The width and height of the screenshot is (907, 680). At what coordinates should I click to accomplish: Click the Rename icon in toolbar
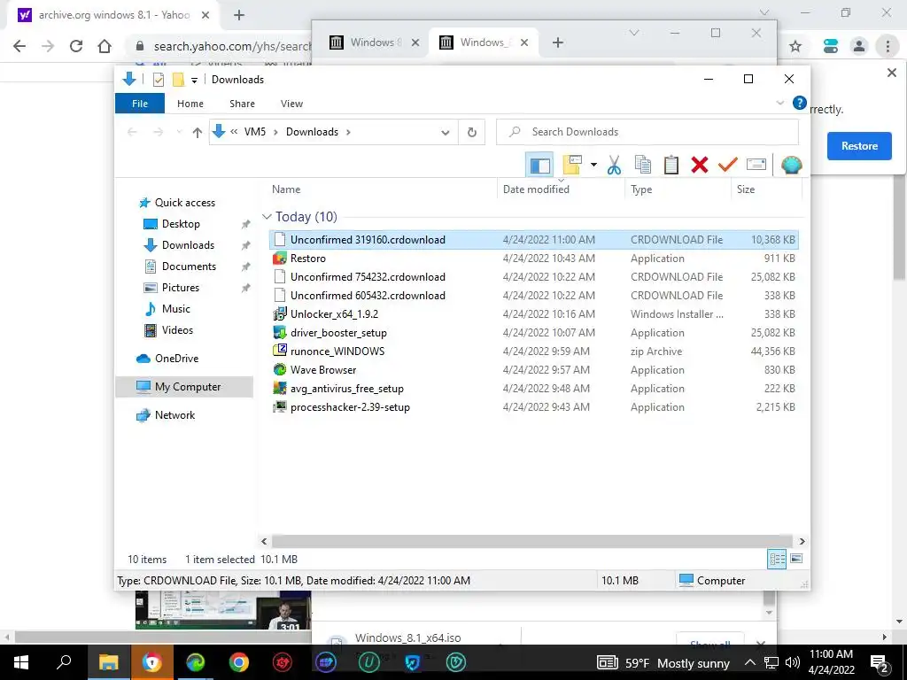(756, 165)
